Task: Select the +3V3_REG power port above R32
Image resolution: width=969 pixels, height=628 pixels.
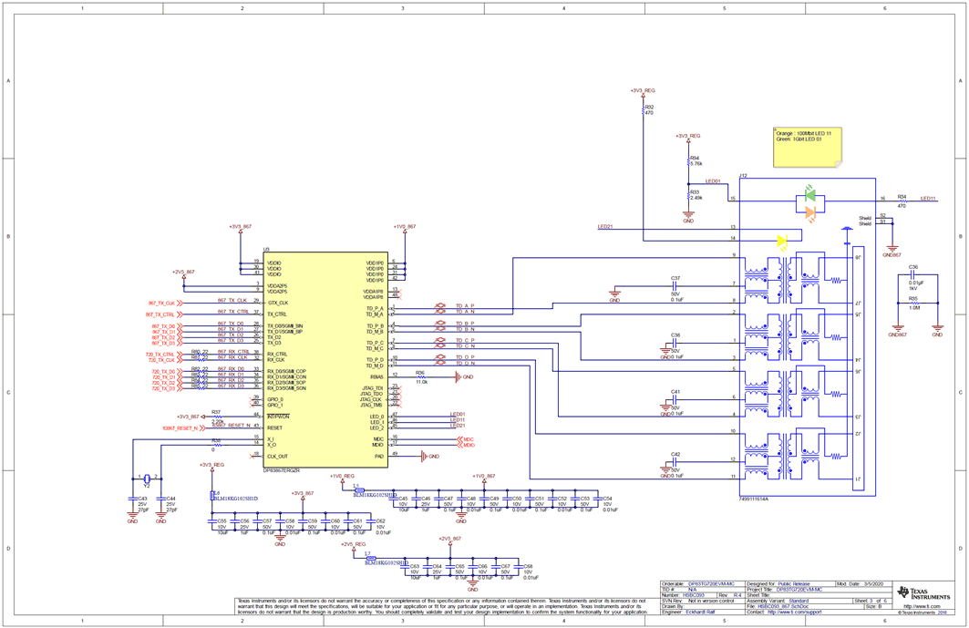Action: click(x=644, y=91)
